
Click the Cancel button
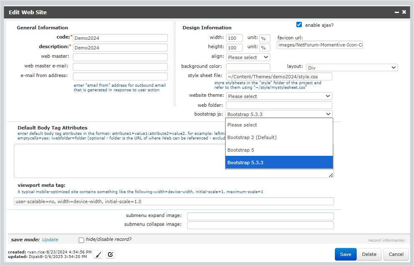tap(396, 254)
